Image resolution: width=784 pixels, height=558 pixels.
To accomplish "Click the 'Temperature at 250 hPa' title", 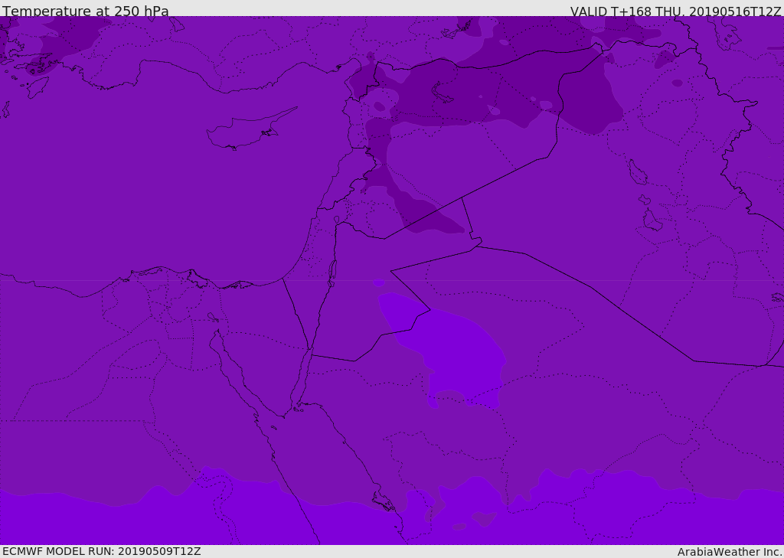I will [86, 11].
